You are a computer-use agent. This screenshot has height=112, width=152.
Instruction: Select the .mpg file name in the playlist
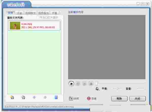pos(27,24)
